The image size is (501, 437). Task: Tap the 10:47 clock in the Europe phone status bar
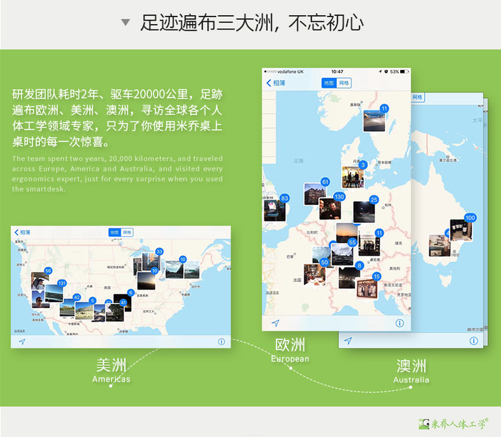(337, 71)
